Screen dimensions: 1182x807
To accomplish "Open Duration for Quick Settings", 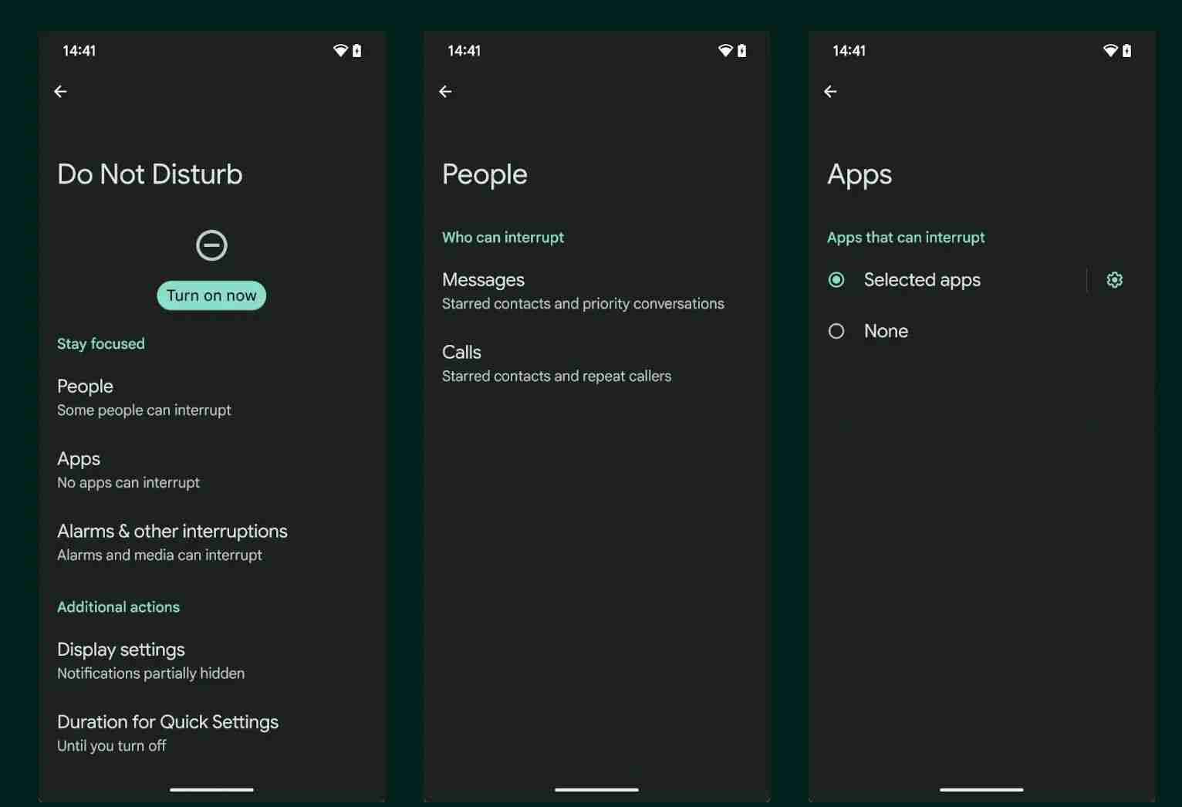I will coord(211,733).
